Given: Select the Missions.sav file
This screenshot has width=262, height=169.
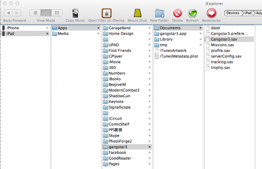Looking at the screenshot, I should point(229,45).
